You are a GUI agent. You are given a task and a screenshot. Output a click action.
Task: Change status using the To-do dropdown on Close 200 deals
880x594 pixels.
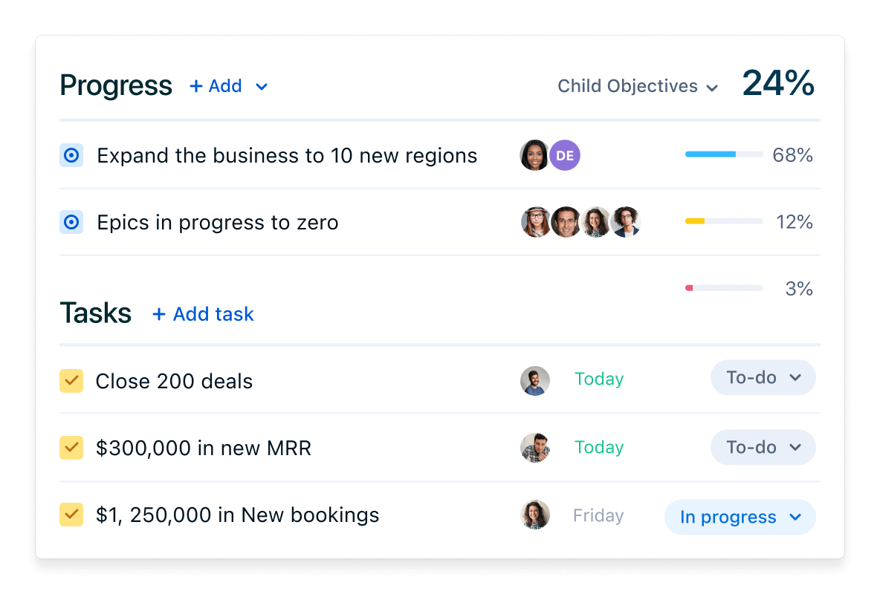(x=763, y=377)
